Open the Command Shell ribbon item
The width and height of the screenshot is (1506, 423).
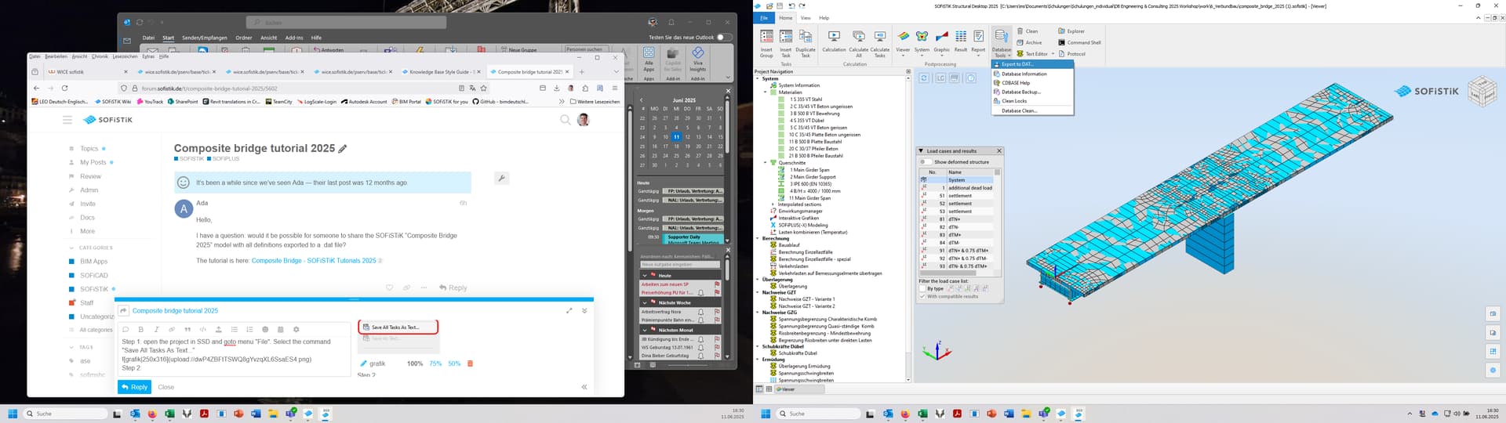[1079, 42]
